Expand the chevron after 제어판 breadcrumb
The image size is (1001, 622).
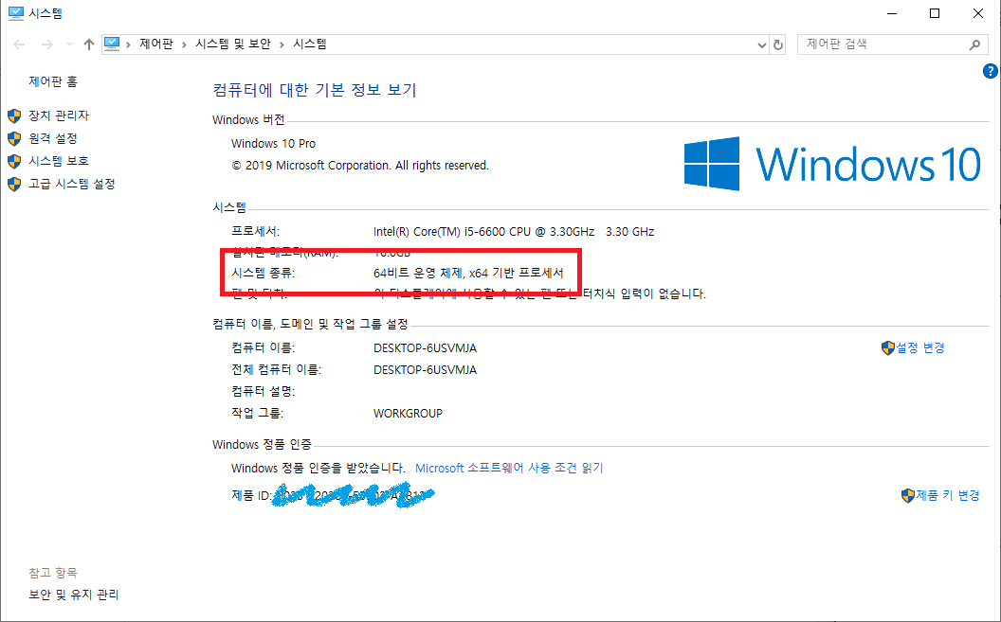(x=184, y=44)
